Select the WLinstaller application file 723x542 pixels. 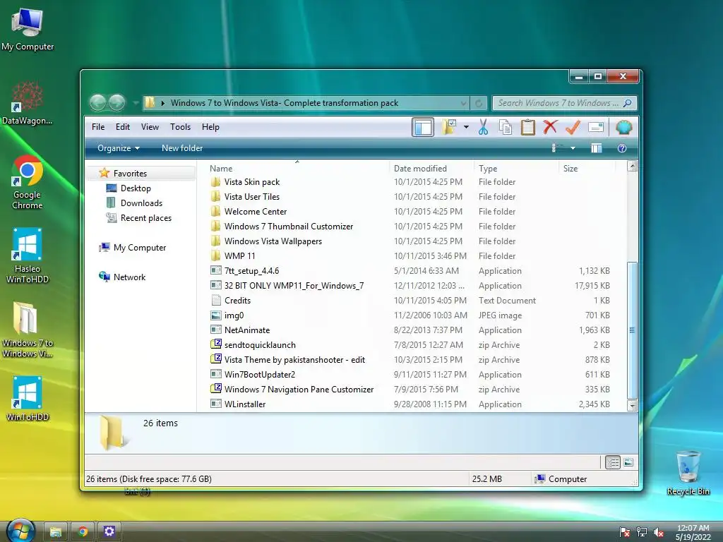(x=245, y=404)
